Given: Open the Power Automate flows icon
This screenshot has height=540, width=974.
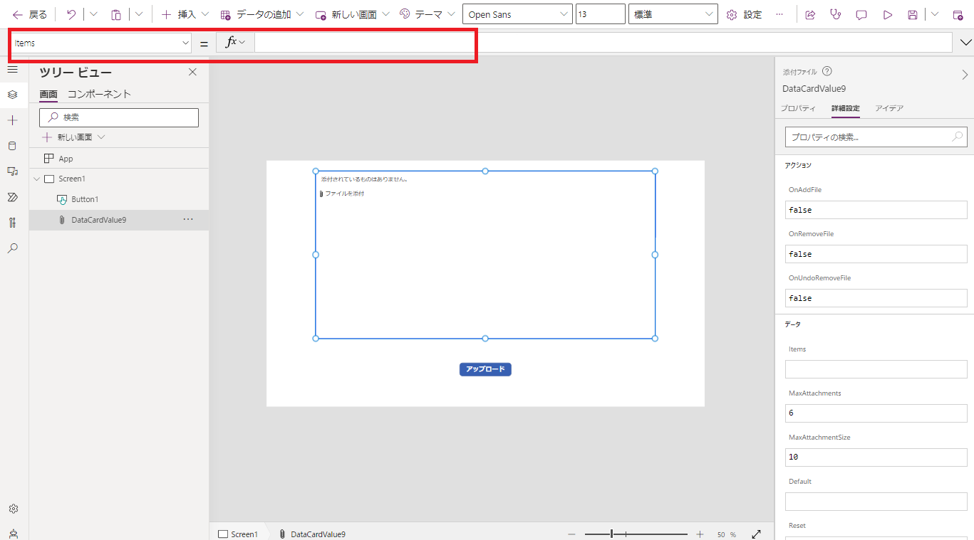Looking at the screenshot, I should [x=11, y=197].
